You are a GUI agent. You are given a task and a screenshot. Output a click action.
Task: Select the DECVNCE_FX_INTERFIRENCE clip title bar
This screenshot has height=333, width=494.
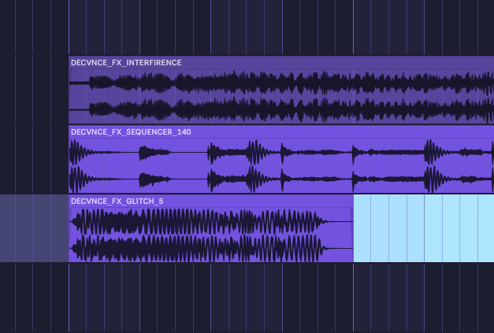281,63
